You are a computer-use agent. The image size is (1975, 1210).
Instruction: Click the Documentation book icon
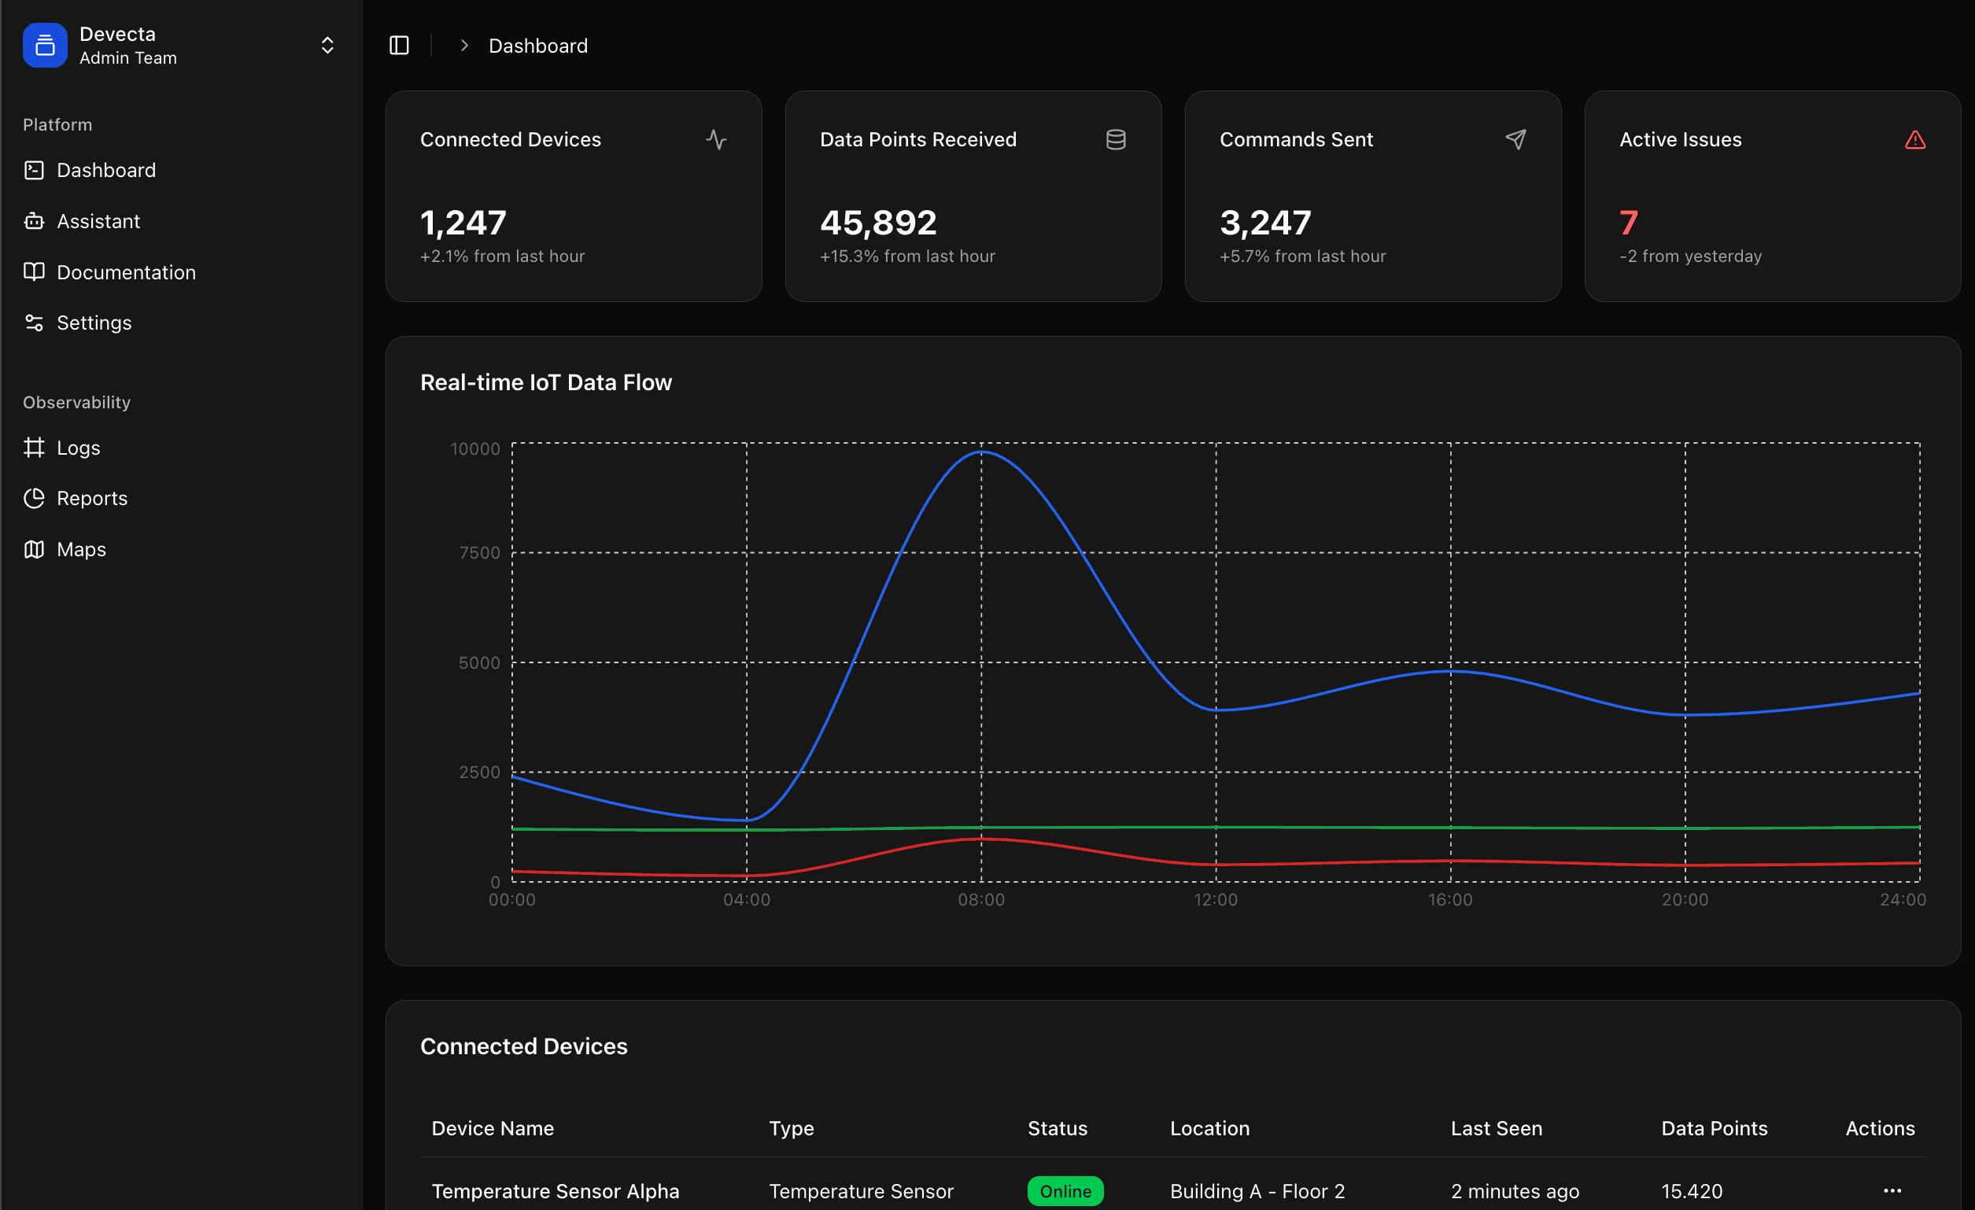coord(34,271)
